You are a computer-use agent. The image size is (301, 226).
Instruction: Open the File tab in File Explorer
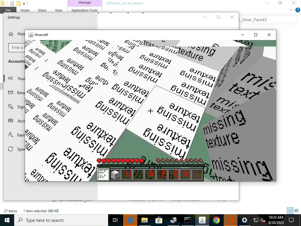pyautogui.click(x=8, y=10)
